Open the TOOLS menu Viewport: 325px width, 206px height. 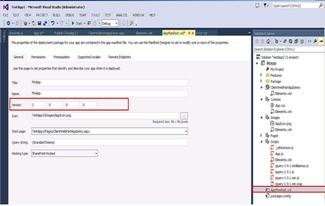pyautogui.click(x=95, y=15)
